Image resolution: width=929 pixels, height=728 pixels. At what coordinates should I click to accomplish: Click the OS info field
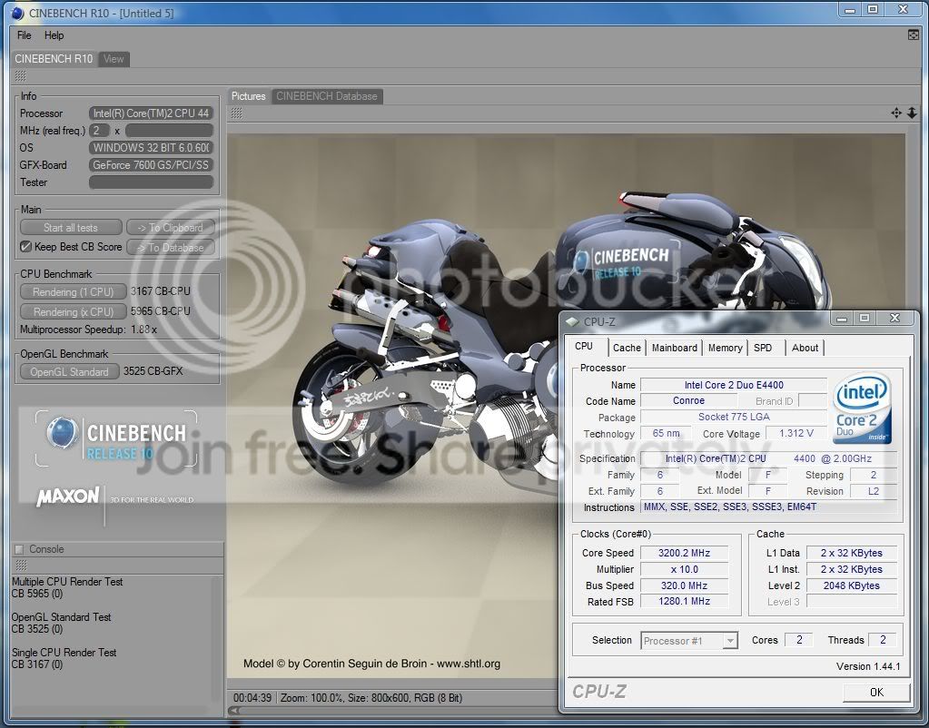click(x=151, y=147)
